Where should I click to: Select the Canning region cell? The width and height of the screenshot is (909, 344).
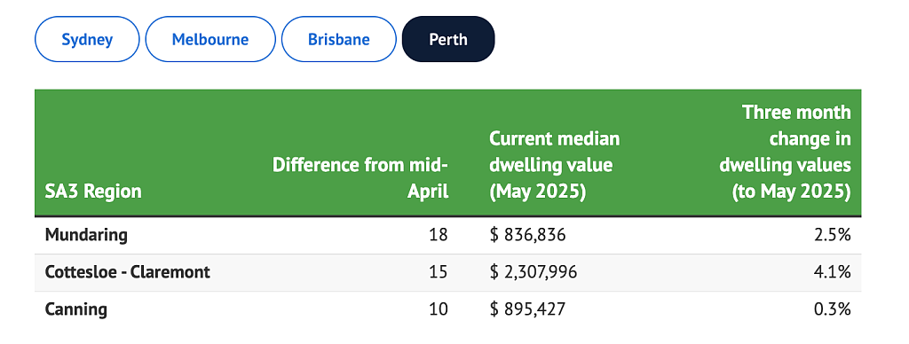[76, 309]
